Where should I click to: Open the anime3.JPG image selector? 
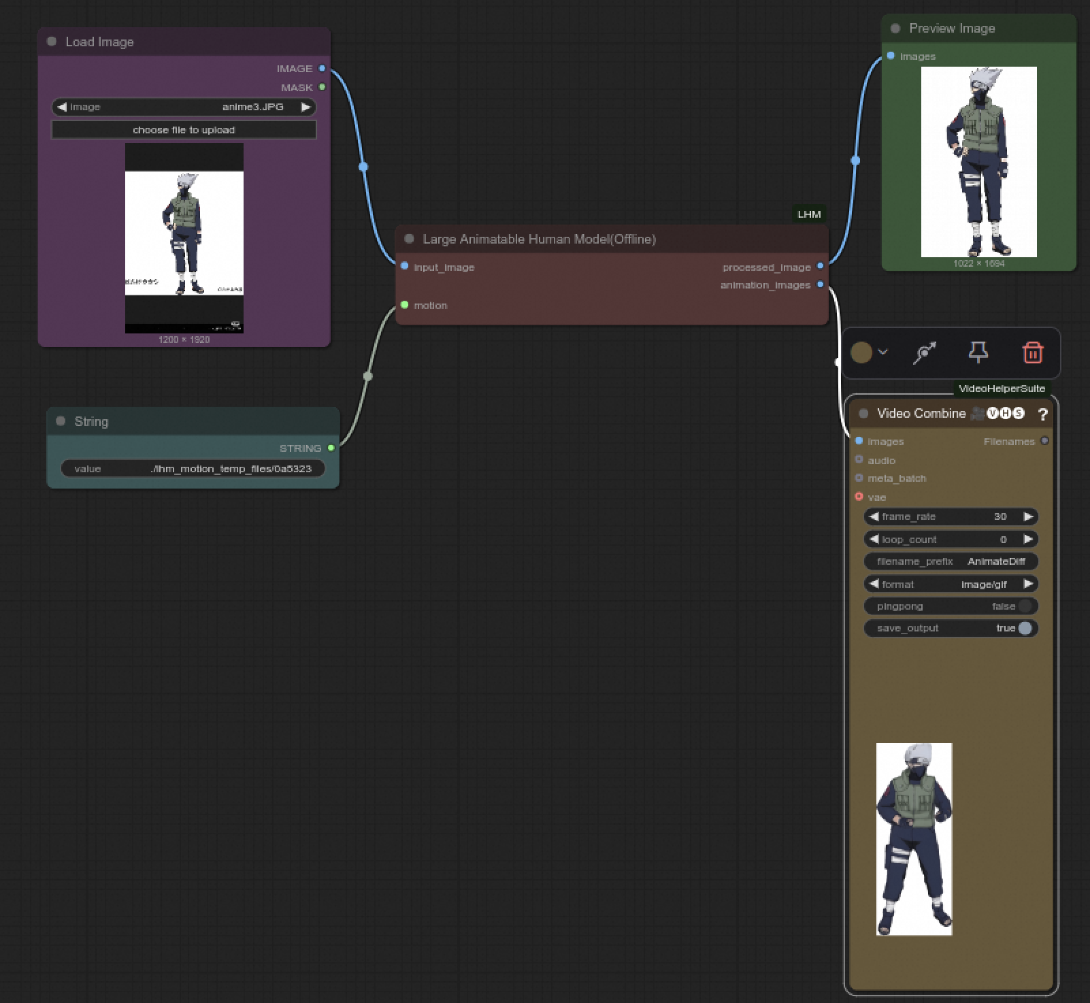[x=184, y=107]
